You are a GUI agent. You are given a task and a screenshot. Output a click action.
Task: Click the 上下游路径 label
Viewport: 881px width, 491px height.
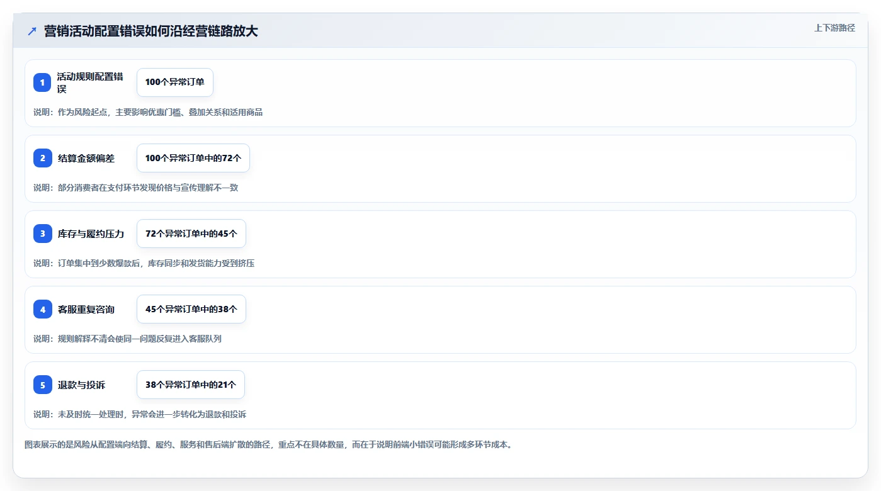[x=834, y=28]
